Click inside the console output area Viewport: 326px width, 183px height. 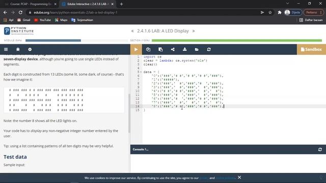click(x=228, y=163)
